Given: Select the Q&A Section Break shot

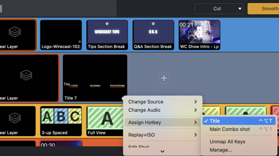Looking at the screenshot, I should 153,35.
